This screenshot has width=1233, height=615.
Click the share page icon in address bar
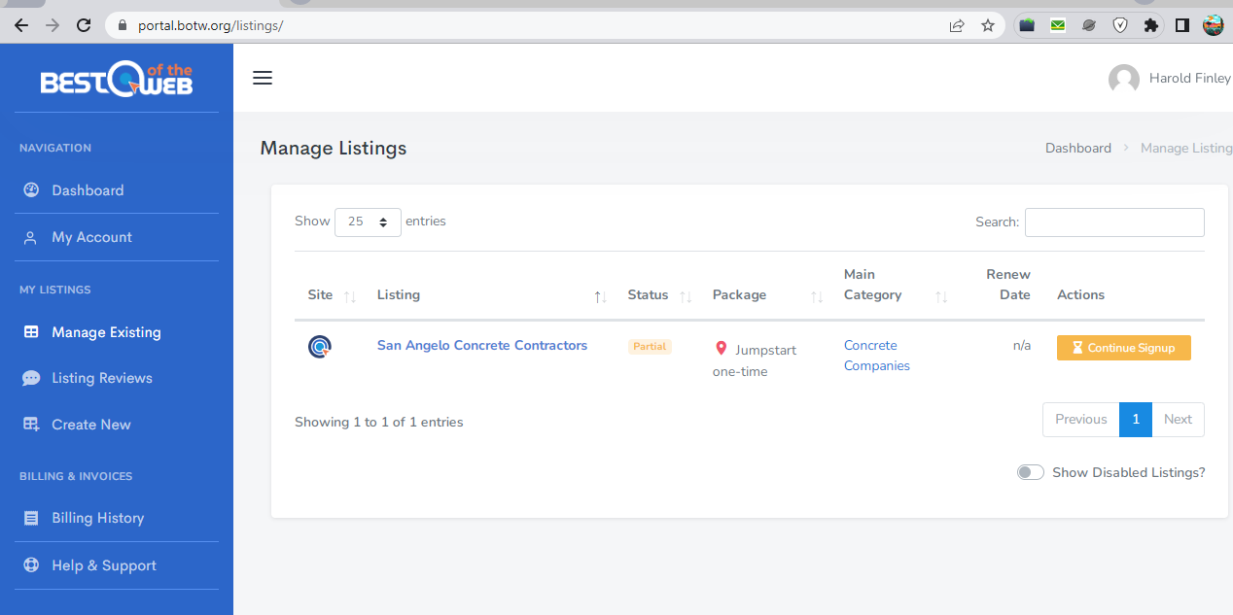coord(957,25)
